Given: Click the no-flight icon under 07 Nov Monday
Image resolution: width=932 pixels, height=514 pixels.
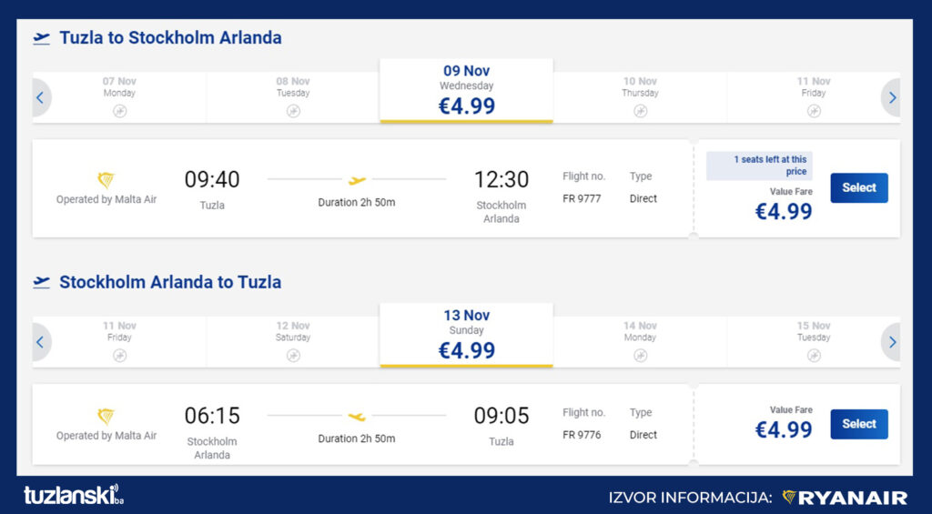Looking at the screenshot, I should 119,111.
